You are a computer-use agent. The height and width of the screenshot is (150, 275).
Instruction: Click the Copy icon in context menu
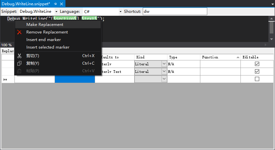[x=19, y=63]
